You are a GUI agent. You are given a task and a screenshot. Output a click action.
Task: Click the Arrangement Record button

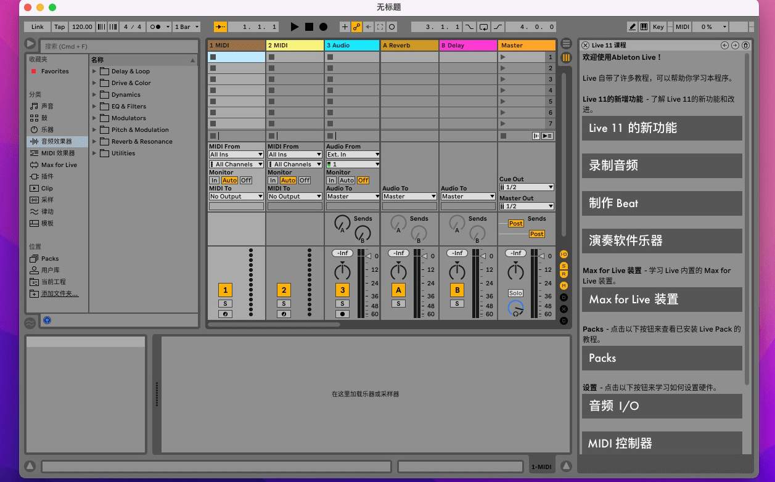(x=323, y=27)
